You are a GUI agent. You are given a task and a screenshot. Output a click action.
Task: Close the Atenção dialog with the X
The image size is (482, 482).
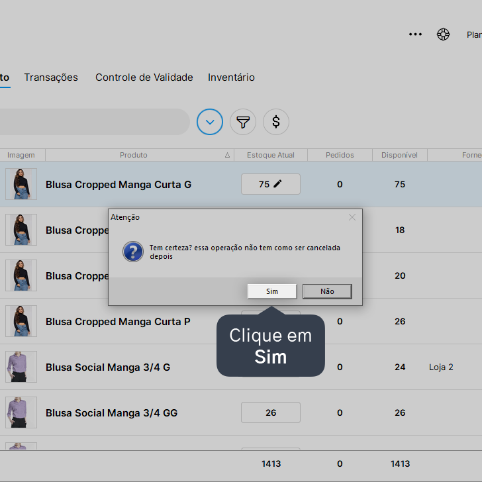tap(352, 217)
